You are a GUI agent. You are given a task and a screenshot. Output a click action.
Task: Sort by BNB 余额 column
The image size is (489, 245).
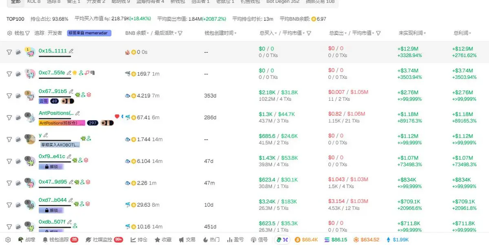tap(137, 33)
